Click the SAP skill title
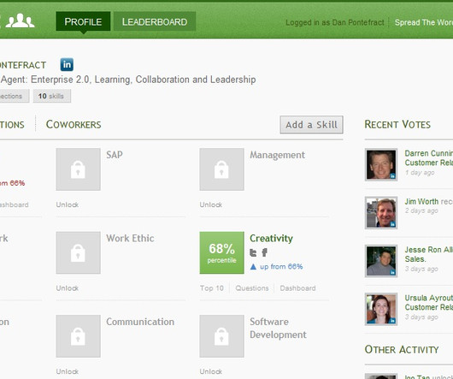The width and height of the screenshot is (453, 379). pyautogui.click(x=115, y=155)
